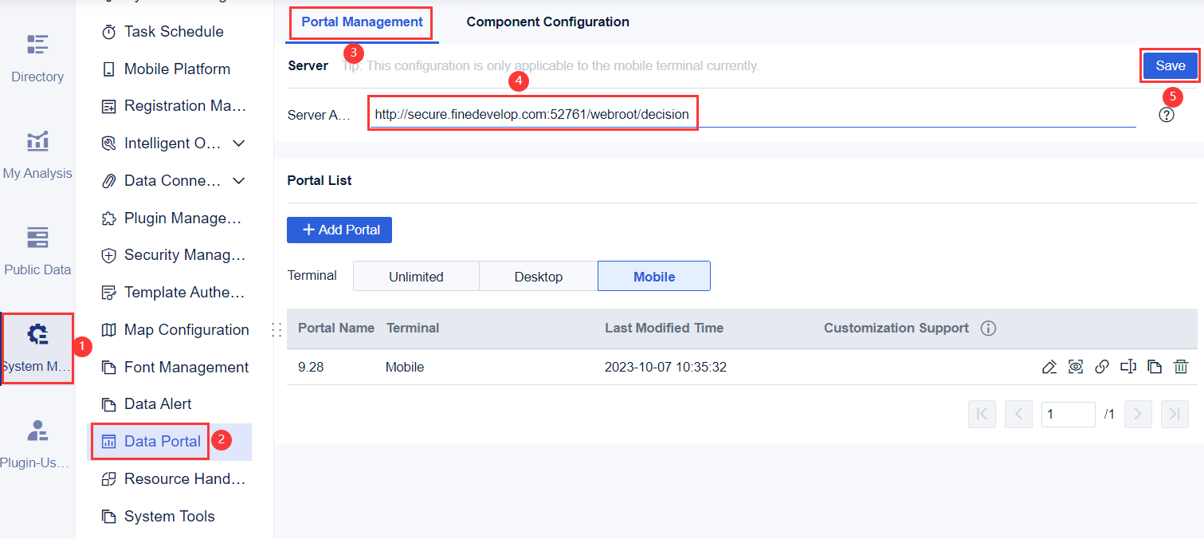
Task: Expand the Data Connection menu chevron
Action: pos(238,181)
